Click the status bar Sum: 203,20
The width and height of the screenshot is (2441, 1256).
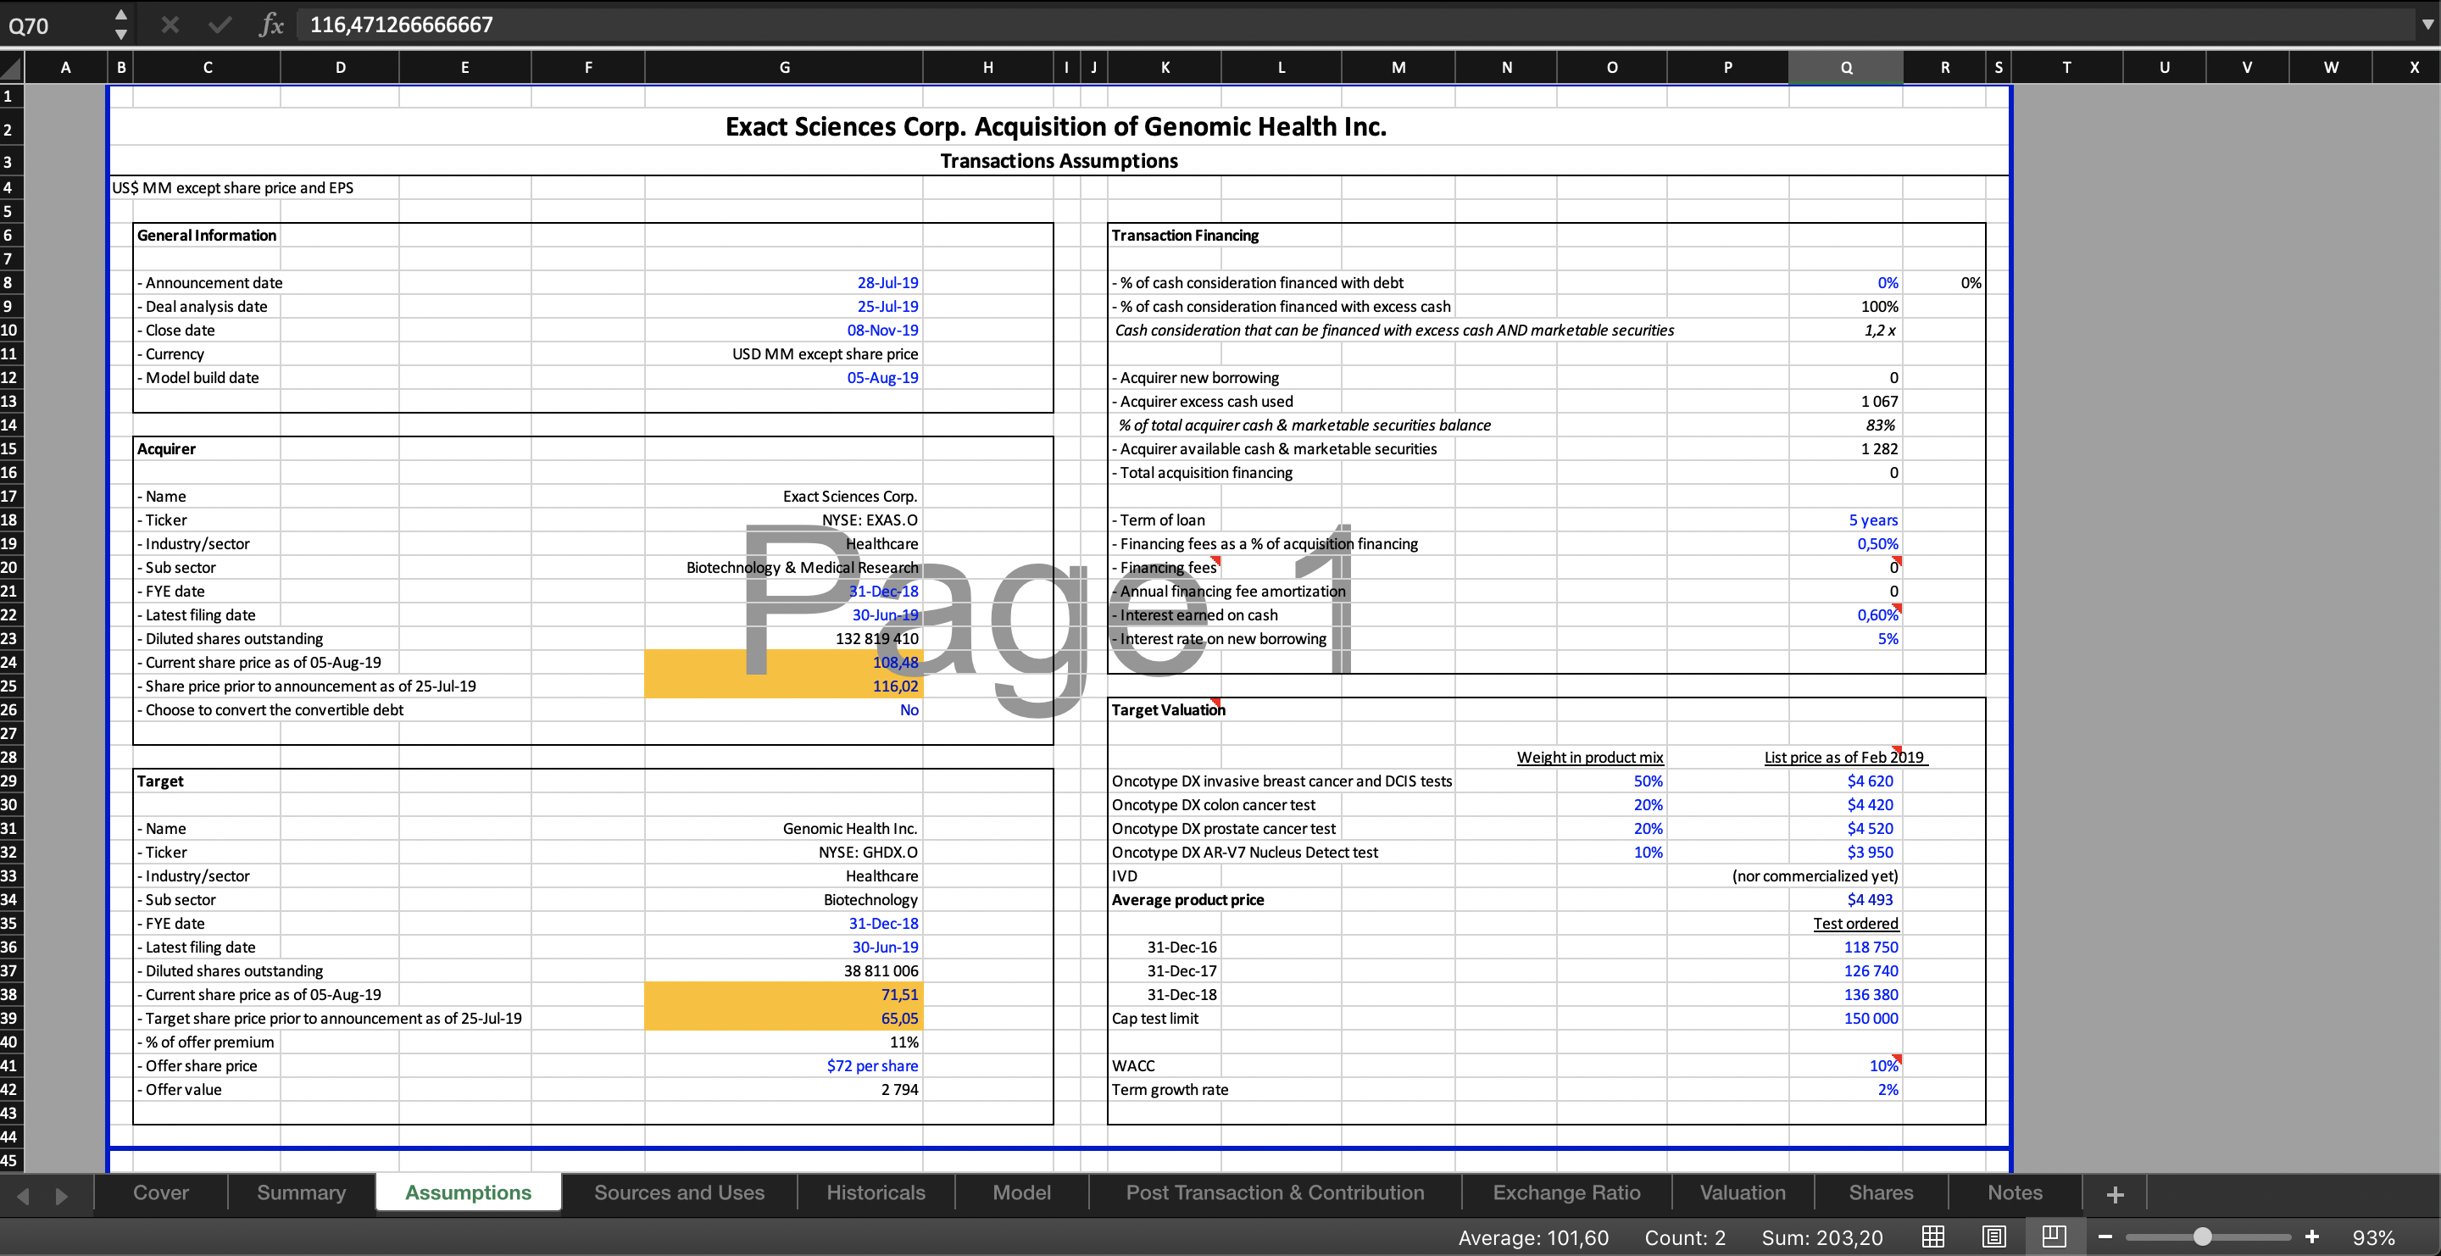[x=1821, y=1238]
